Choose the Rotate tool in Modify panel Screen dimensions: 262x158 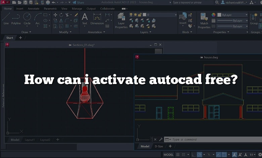coord(61,15)
